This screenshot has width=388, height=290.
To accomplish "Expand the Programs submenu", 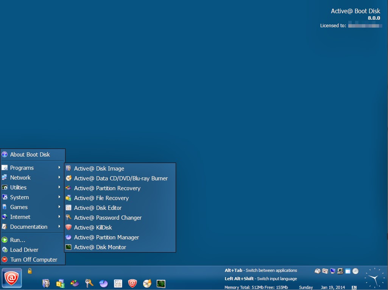I will pos(22,167).
